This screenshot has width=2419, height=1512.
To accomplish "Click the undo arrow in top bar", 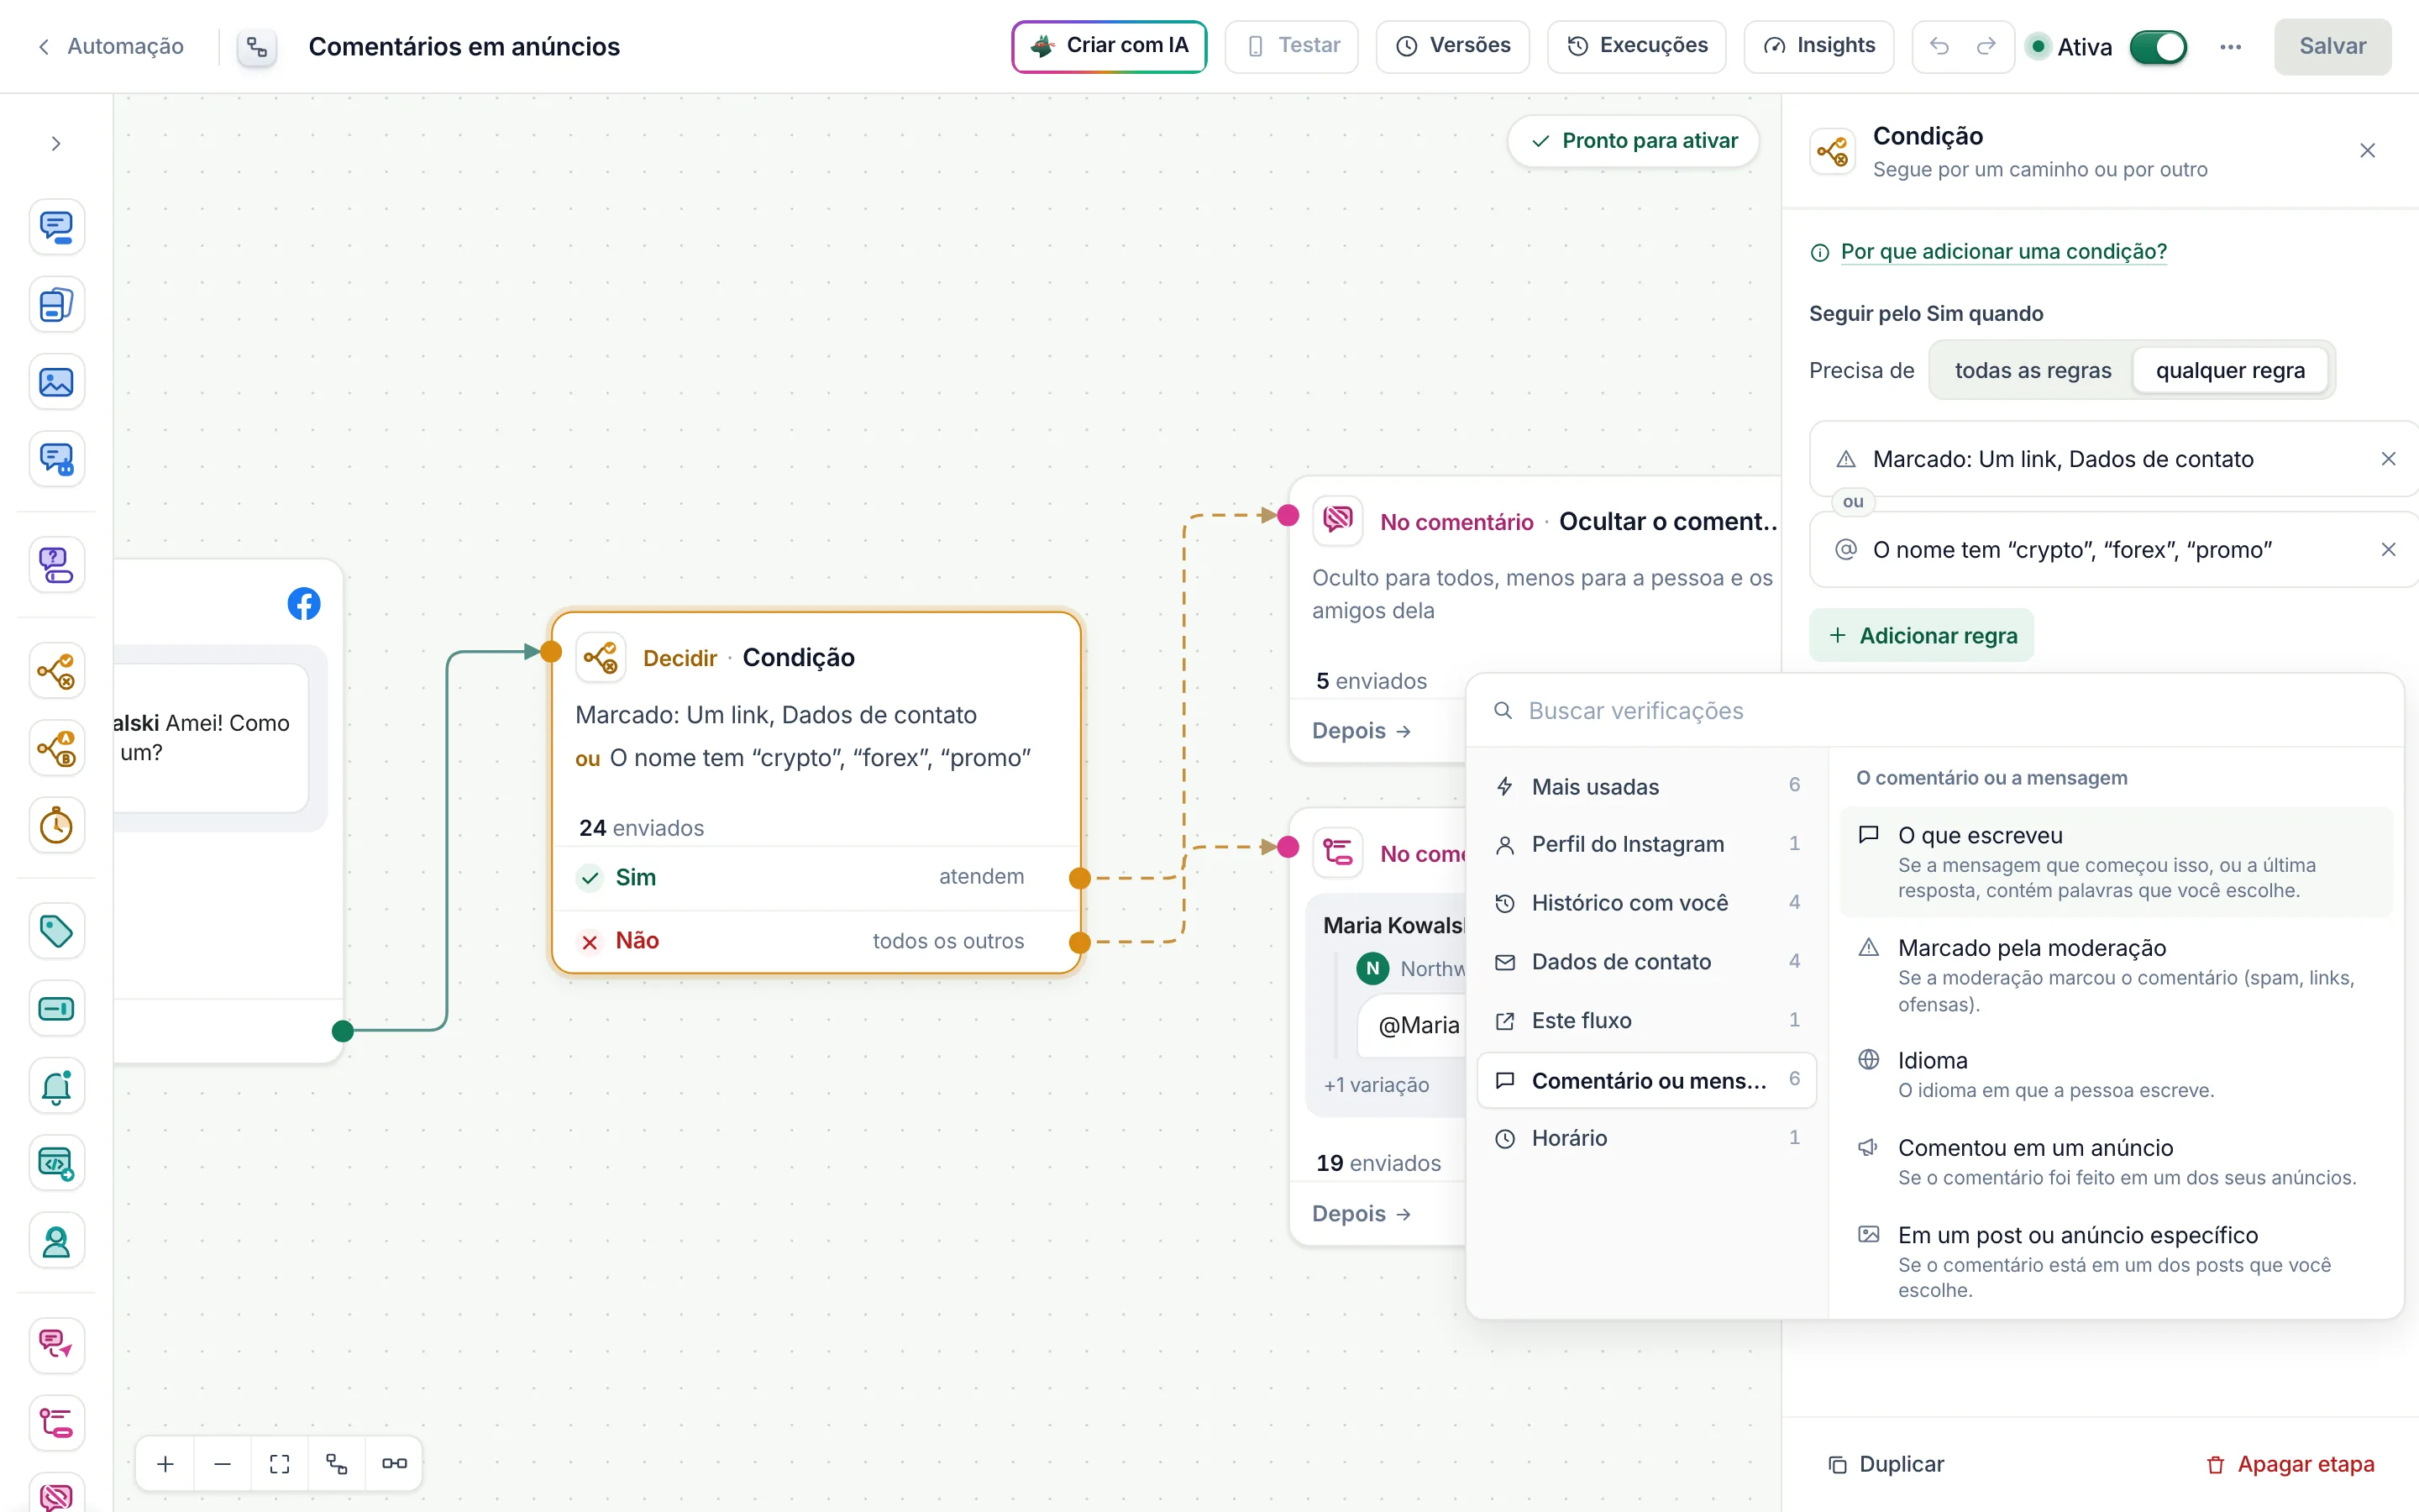I will (x=1939, y=46).
